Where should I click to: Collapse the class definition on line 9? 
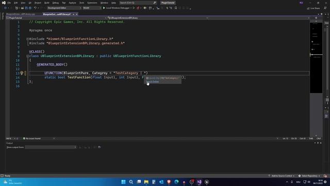[x=27, y=56]
